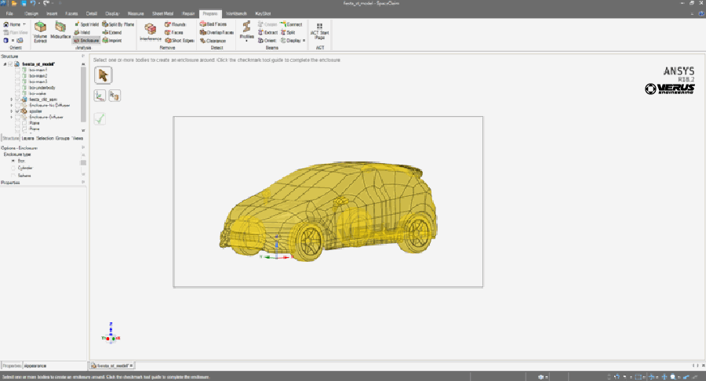The image size is (706, 381).
Task: Select the Weld tool
Action: (x=82, y=32)
